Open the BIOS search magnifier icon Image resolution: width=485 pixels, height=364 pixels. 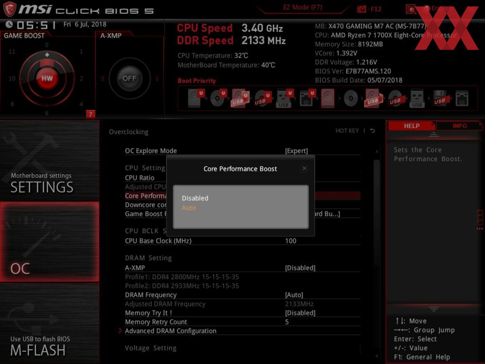(411, 9)
